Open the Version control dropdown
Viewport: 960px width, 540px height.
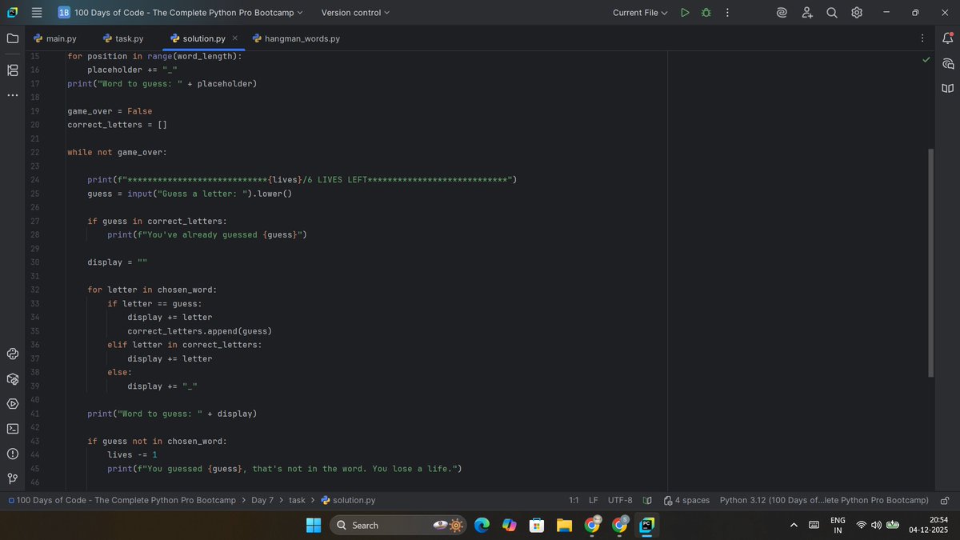(x=354, y=12)
